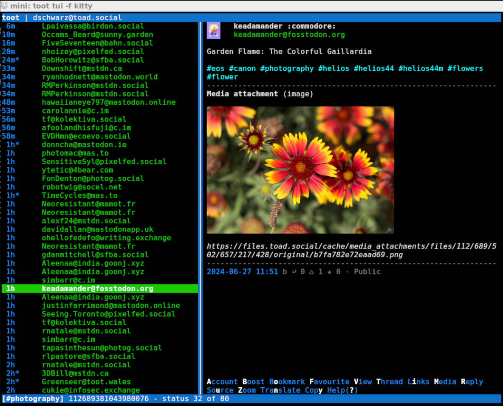Open the Account command
The height and width of the screenshot is (406, 503).
[x=222, y=382]
